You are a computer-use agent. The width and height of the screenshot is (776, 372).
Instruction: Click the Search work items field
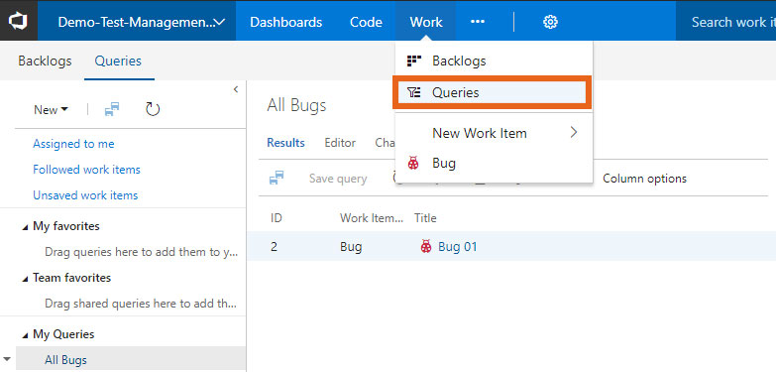point(726,22)
